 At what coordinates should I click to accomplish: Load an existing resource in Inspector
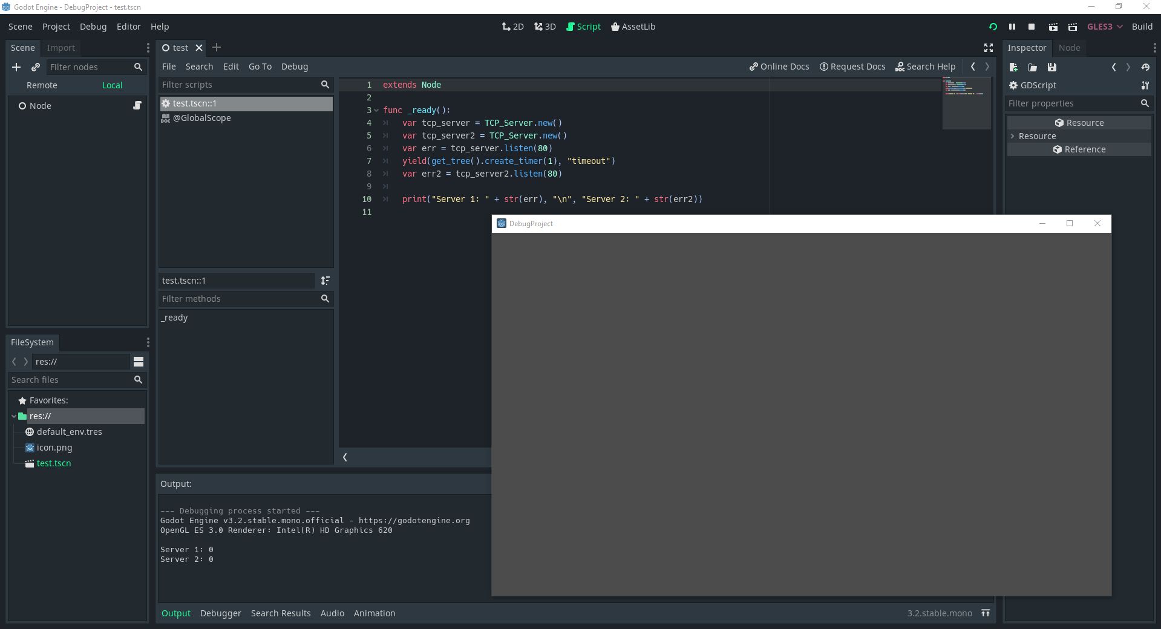click(1033, 67)
